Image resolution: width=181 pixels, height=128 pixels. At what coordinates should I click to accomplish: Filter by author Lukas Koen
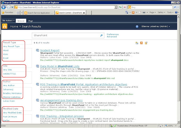[x=9, y=101]
